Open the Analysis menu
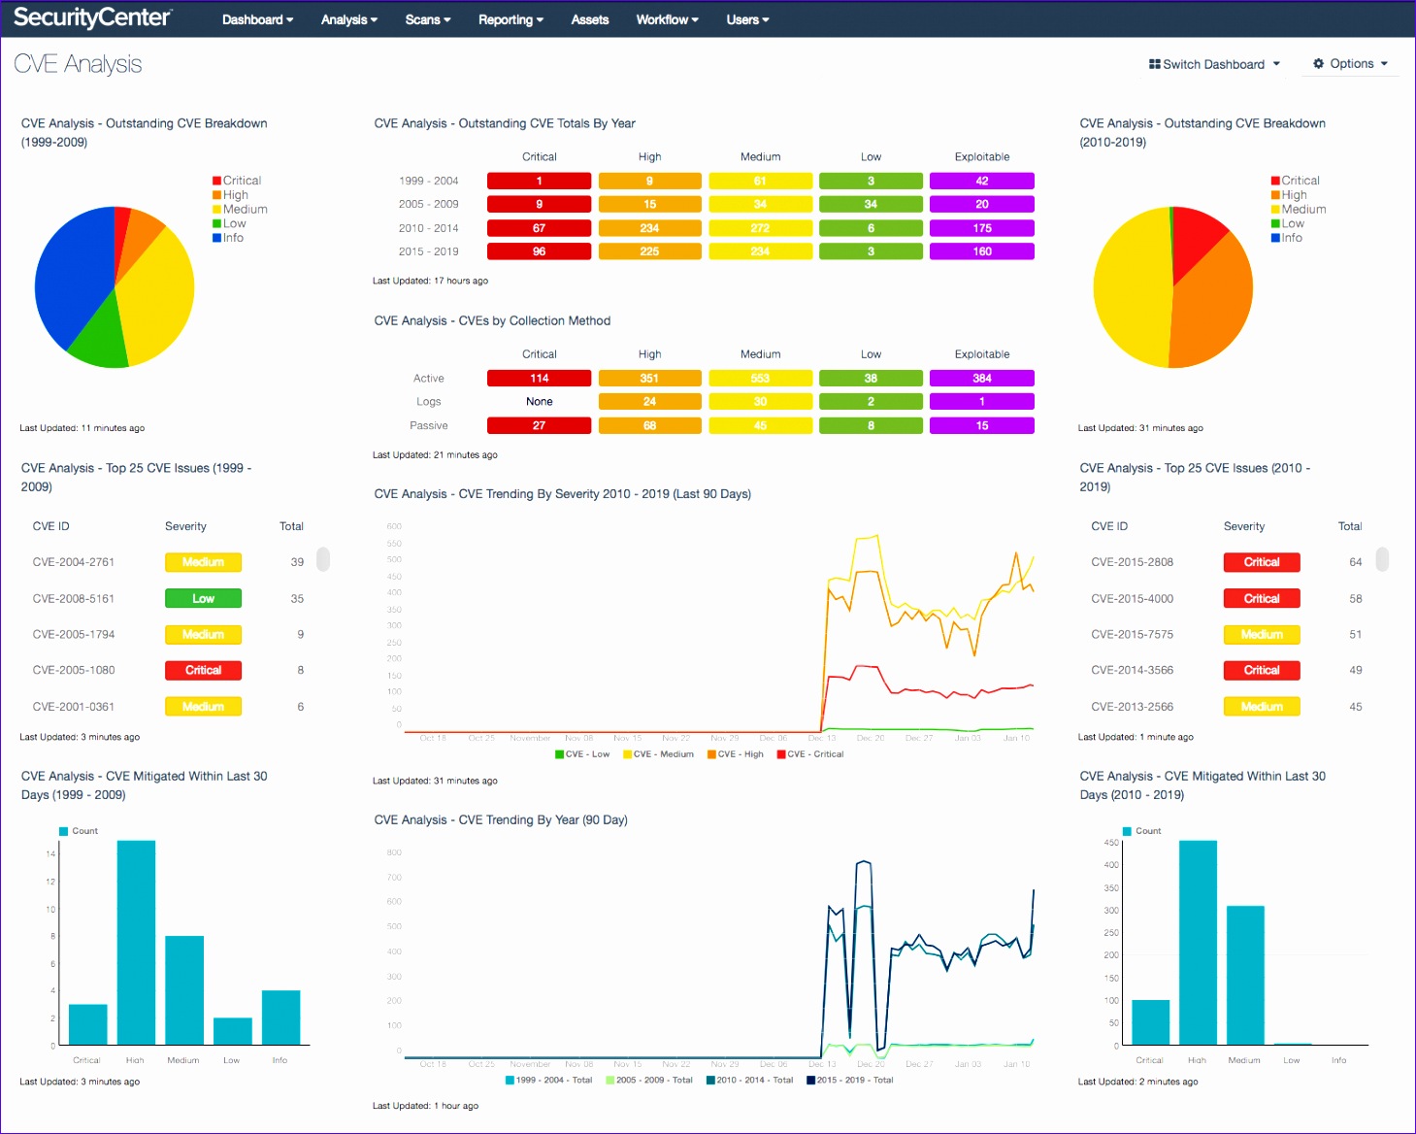This screenshot has height=1134, width=1416. [x=348, y=18]
